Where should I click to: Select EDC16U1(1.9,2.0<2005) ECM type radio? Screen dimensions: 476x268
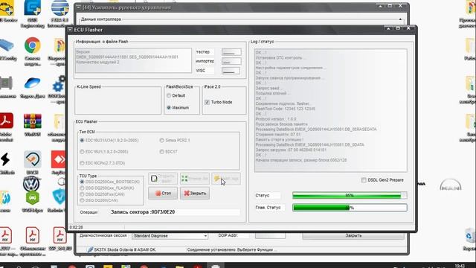click(82, 152)
